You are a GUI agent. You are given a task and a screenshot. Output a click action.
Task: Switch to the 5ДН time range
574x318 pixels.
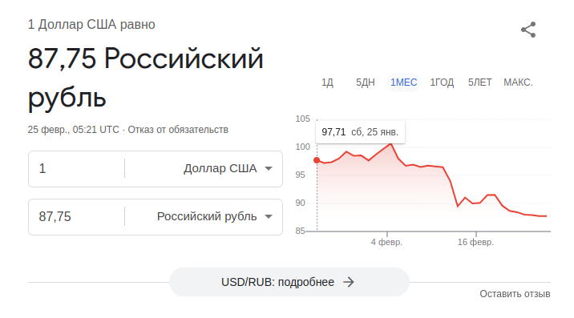coord(366,83)
